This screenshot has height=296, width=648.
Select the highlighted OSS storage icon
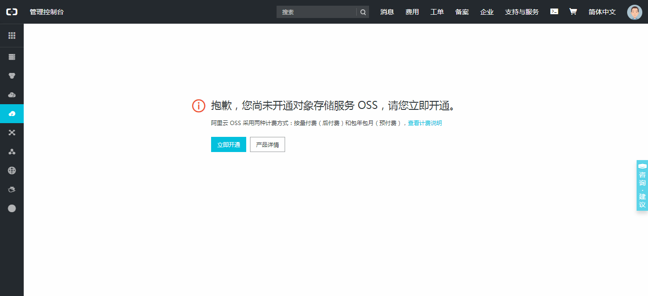(x=12, y=113)
